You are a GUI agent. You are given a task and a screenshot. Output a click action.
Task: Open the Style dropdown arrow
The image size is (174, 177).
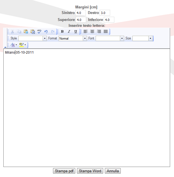[x=45, y=38]
